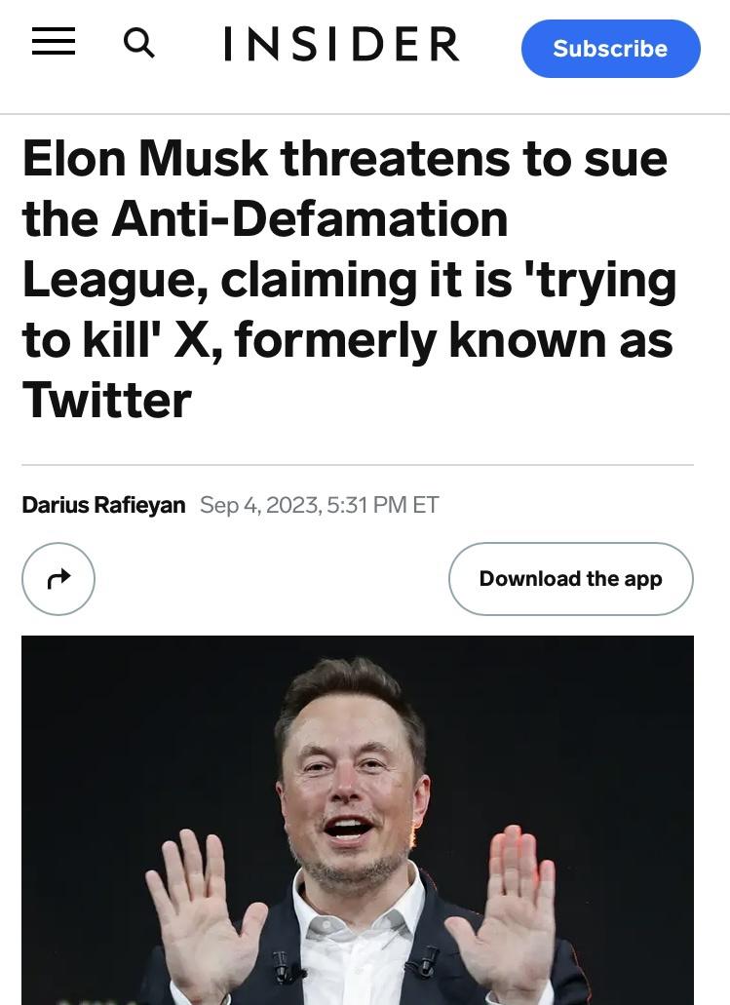Click the Sep 4, 2023 timestamp
730x1005 pixels.
pos(258,505)
